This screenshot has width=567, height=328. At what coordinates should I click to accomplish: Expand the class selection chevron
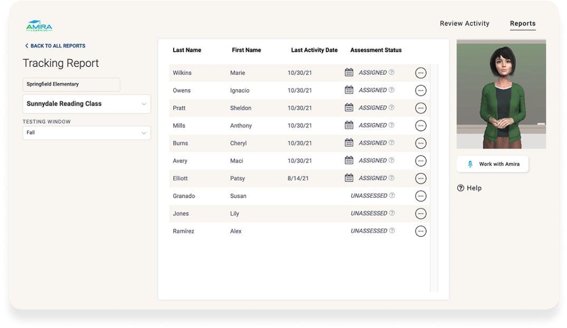pos(144,104)
